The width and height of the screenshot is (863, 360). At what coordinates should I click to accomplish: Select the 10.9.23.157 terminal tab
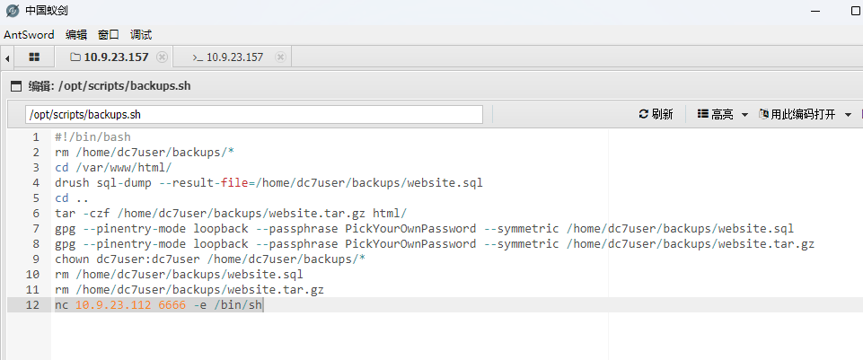point(228,57)
